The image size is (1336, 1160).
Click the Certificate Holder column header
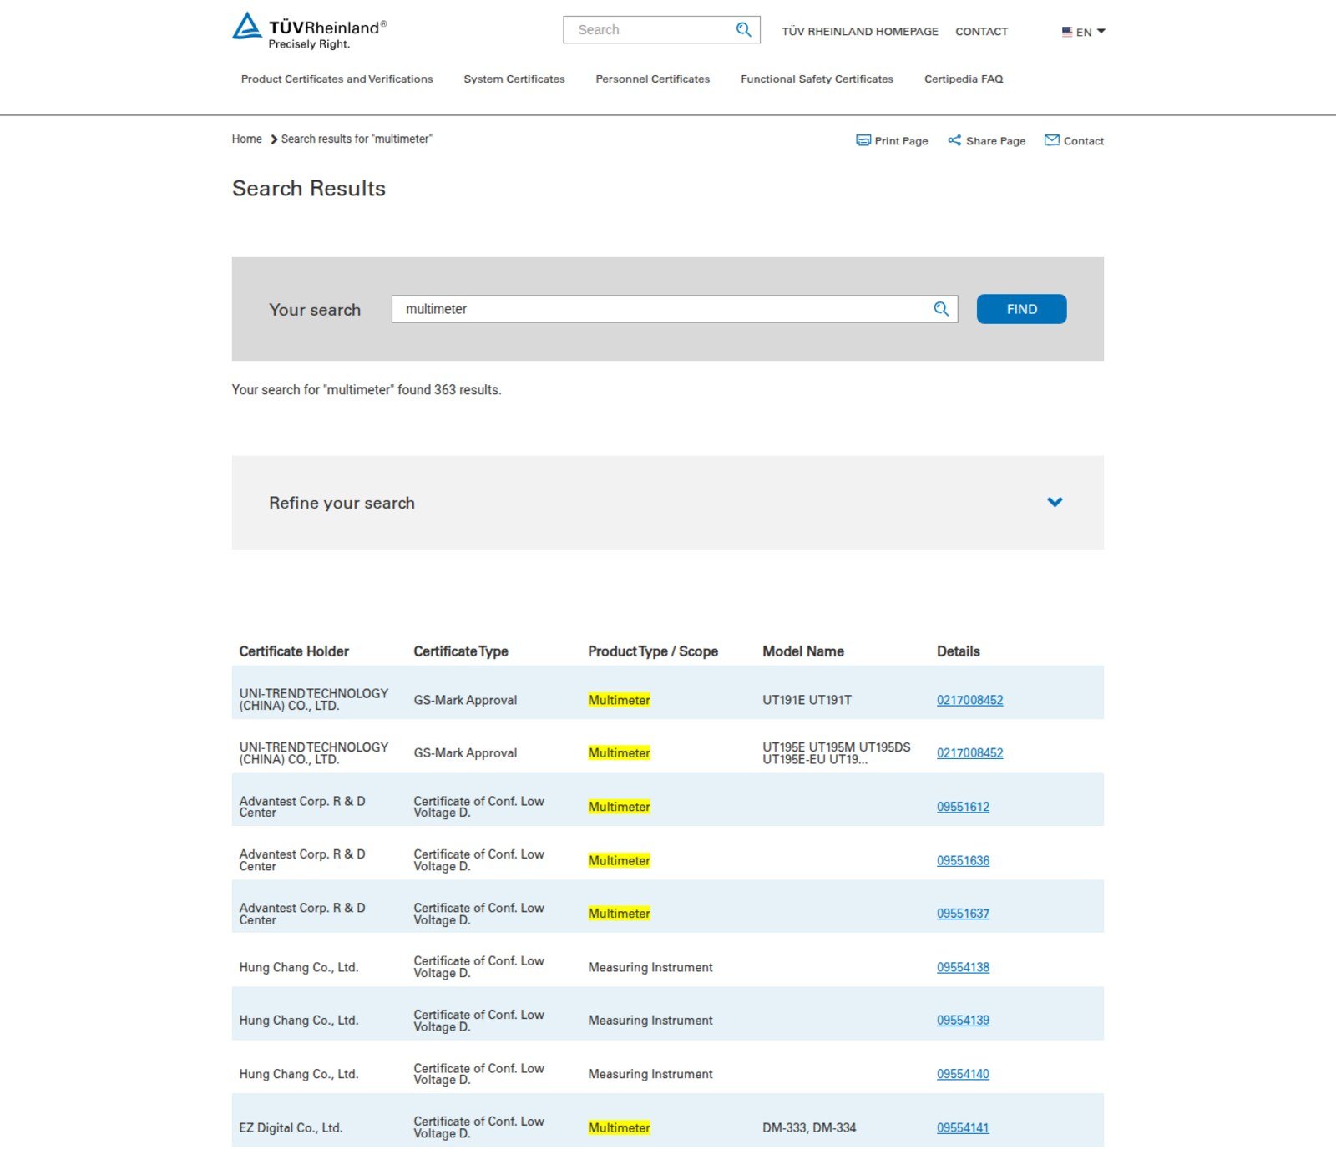coord(294,651)
